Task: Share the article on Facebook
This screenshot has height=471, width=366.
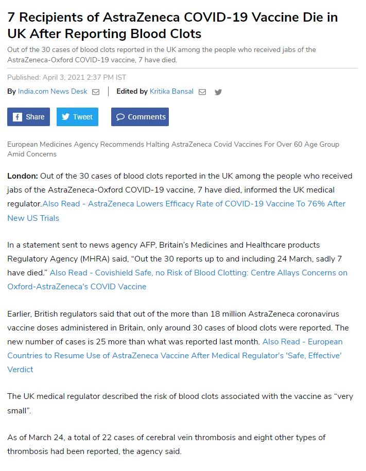Action: (x=28, y=116)
